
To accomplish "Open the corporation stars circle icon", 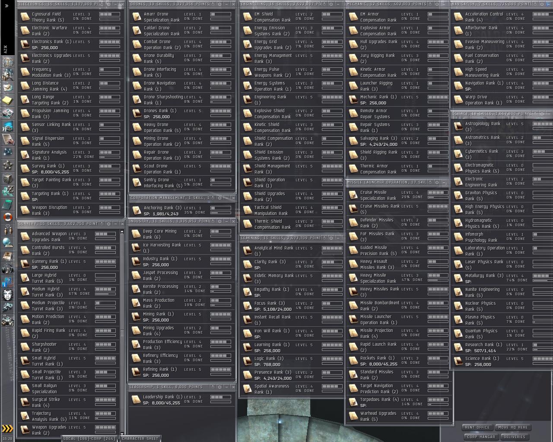I will pos(8,165).
